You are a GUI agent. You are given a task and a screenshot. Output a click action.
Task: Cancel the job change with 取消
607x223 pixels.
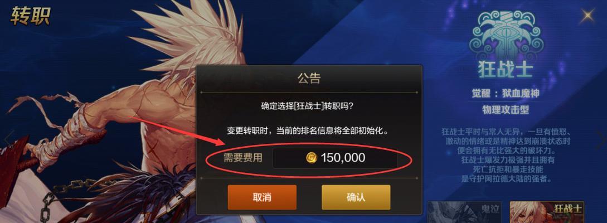point(262,197)
